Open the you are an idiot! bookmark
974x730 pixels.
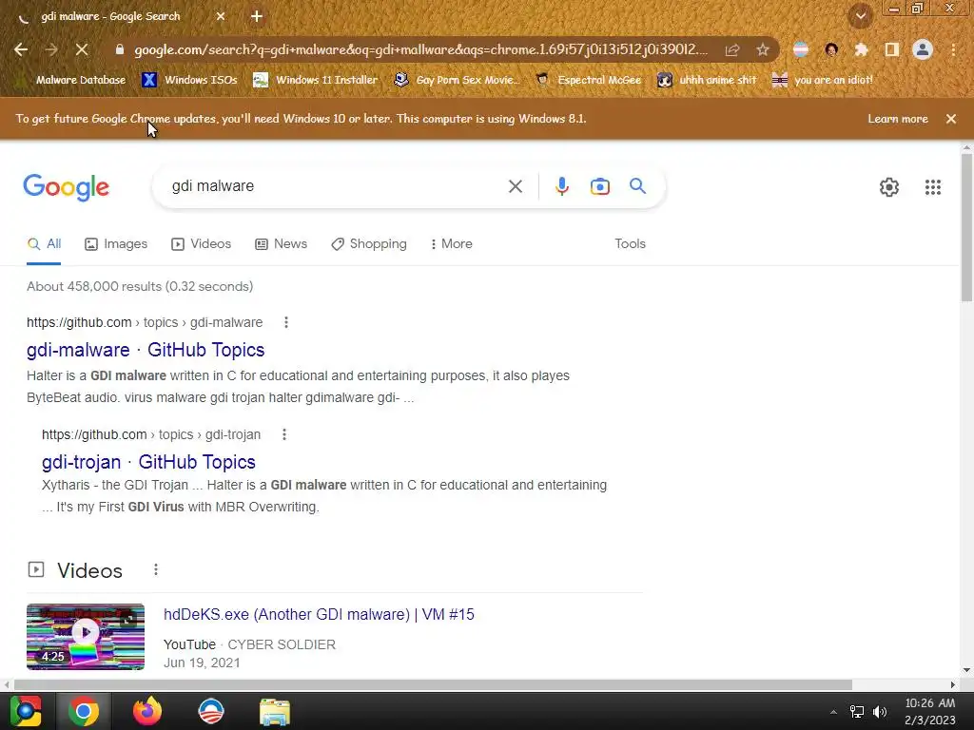tap(823, 80)
